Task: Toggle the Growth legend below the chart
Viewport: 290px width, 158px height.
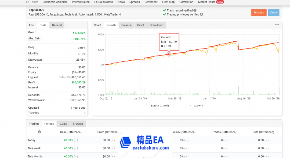Action: (x=196, y=106)
